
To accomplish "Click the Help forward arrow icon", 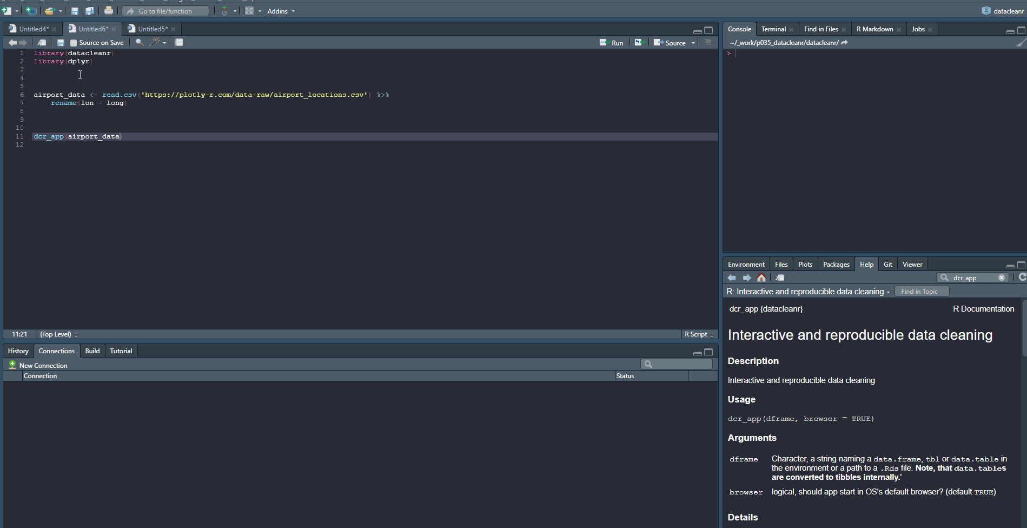I will [747, 278].
